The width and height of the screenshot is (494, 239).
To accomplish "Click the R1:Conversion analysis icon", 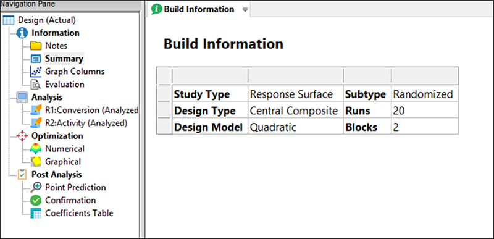I will click(x=36, y=111).
